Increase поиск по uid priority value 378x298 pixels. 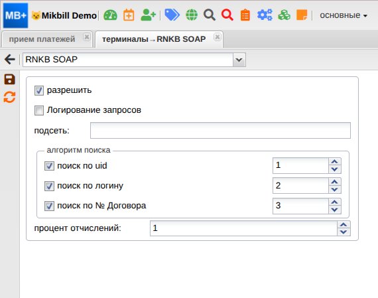point(335,162)
